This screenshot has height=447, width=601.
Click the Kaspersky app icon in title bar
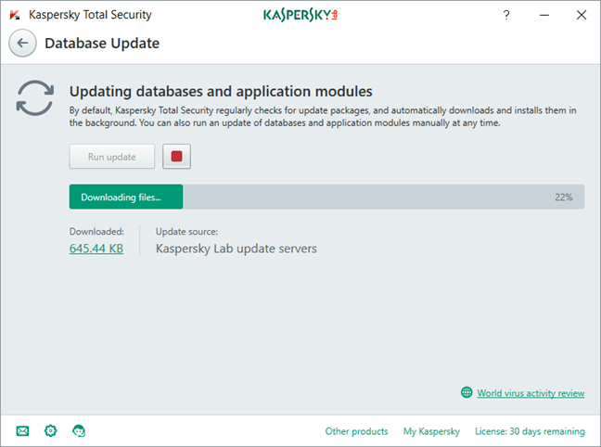[x=15, y=15]
